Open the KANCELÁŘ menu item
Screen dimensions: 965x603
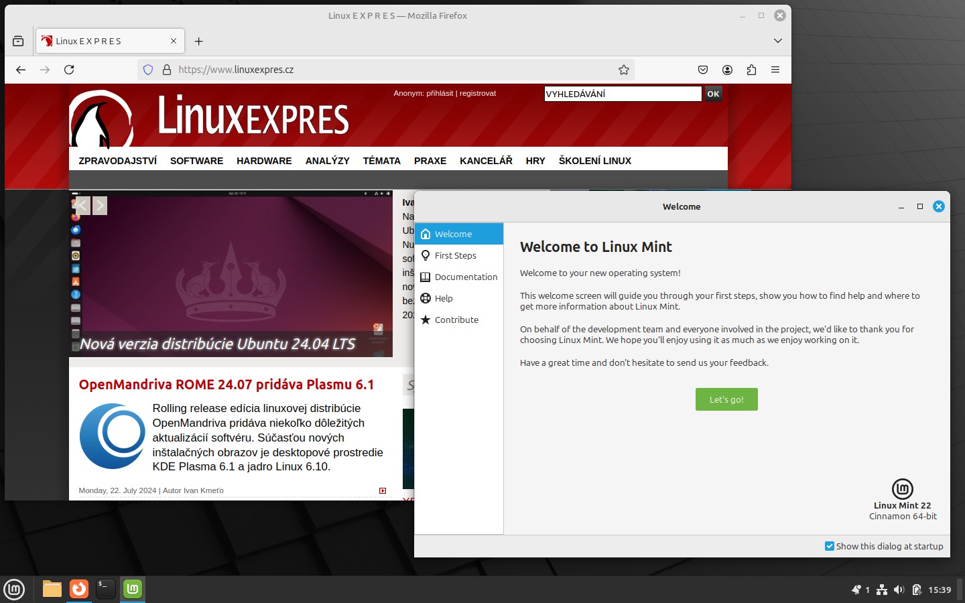486,161
